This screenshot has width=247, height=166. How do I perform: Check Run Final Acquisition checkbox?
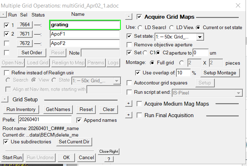tap(139, 115)
